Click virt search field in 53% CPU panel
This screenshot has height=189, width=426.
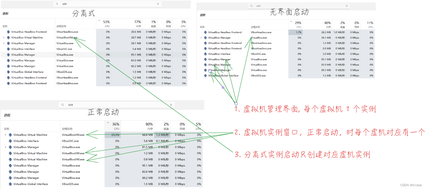point(108,4)
